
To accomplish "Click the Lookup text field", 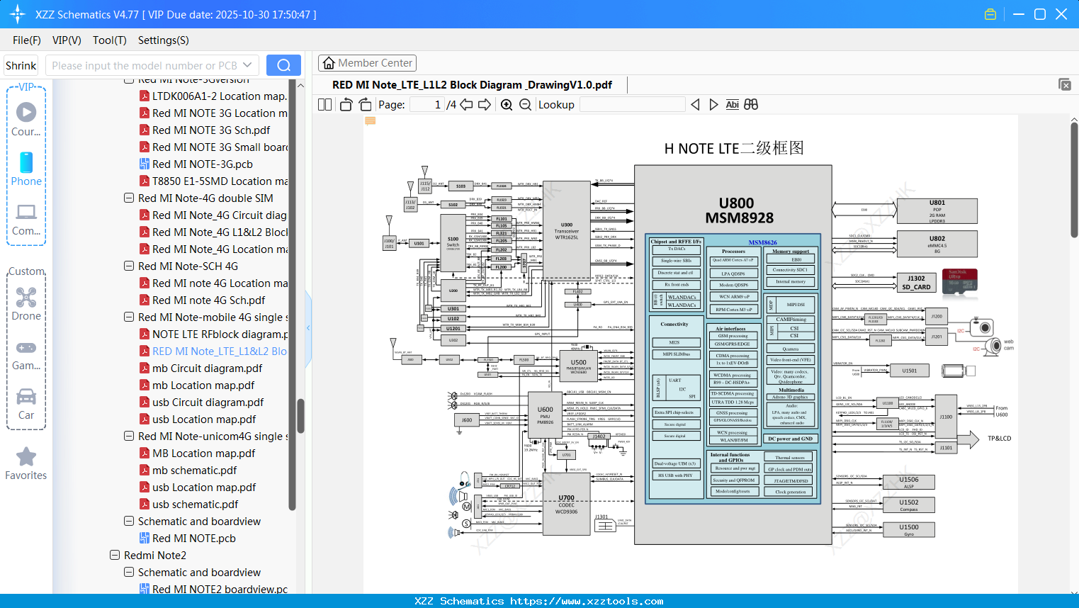I will [x=633, y=105].
